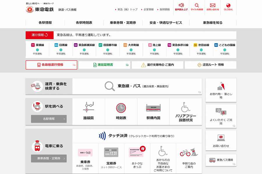Click the 各路線運行情報 button

pos(51,65)
